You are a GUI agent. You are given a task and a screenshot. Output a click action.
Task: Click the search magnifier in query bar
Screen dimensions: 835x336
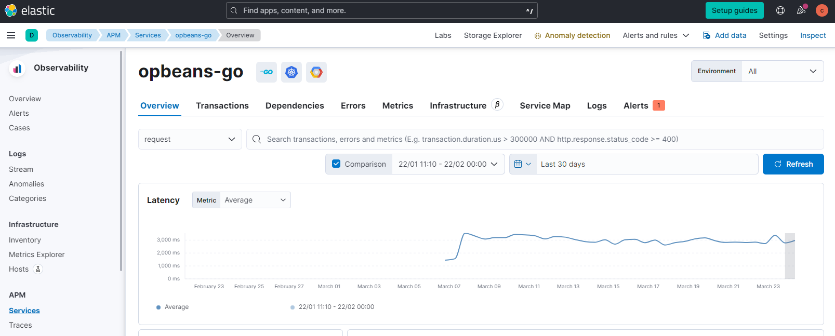pos(257,139)
